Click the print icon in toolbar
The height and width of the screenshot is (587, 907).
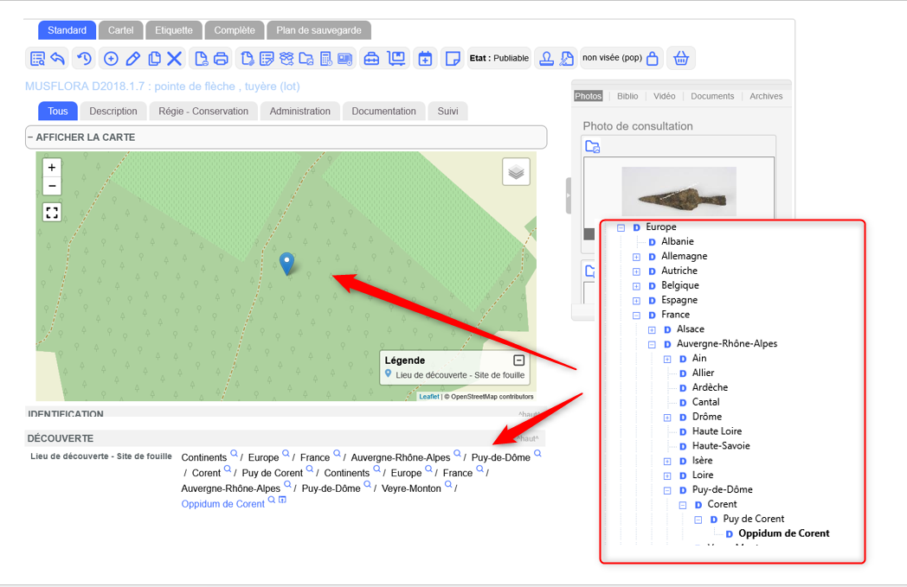click(x=221, y=59)
